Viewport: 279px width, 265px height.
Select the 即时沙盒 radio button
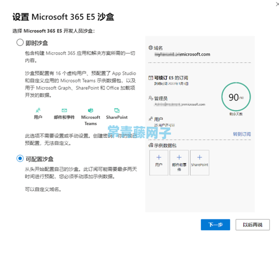tap(20, 43)
